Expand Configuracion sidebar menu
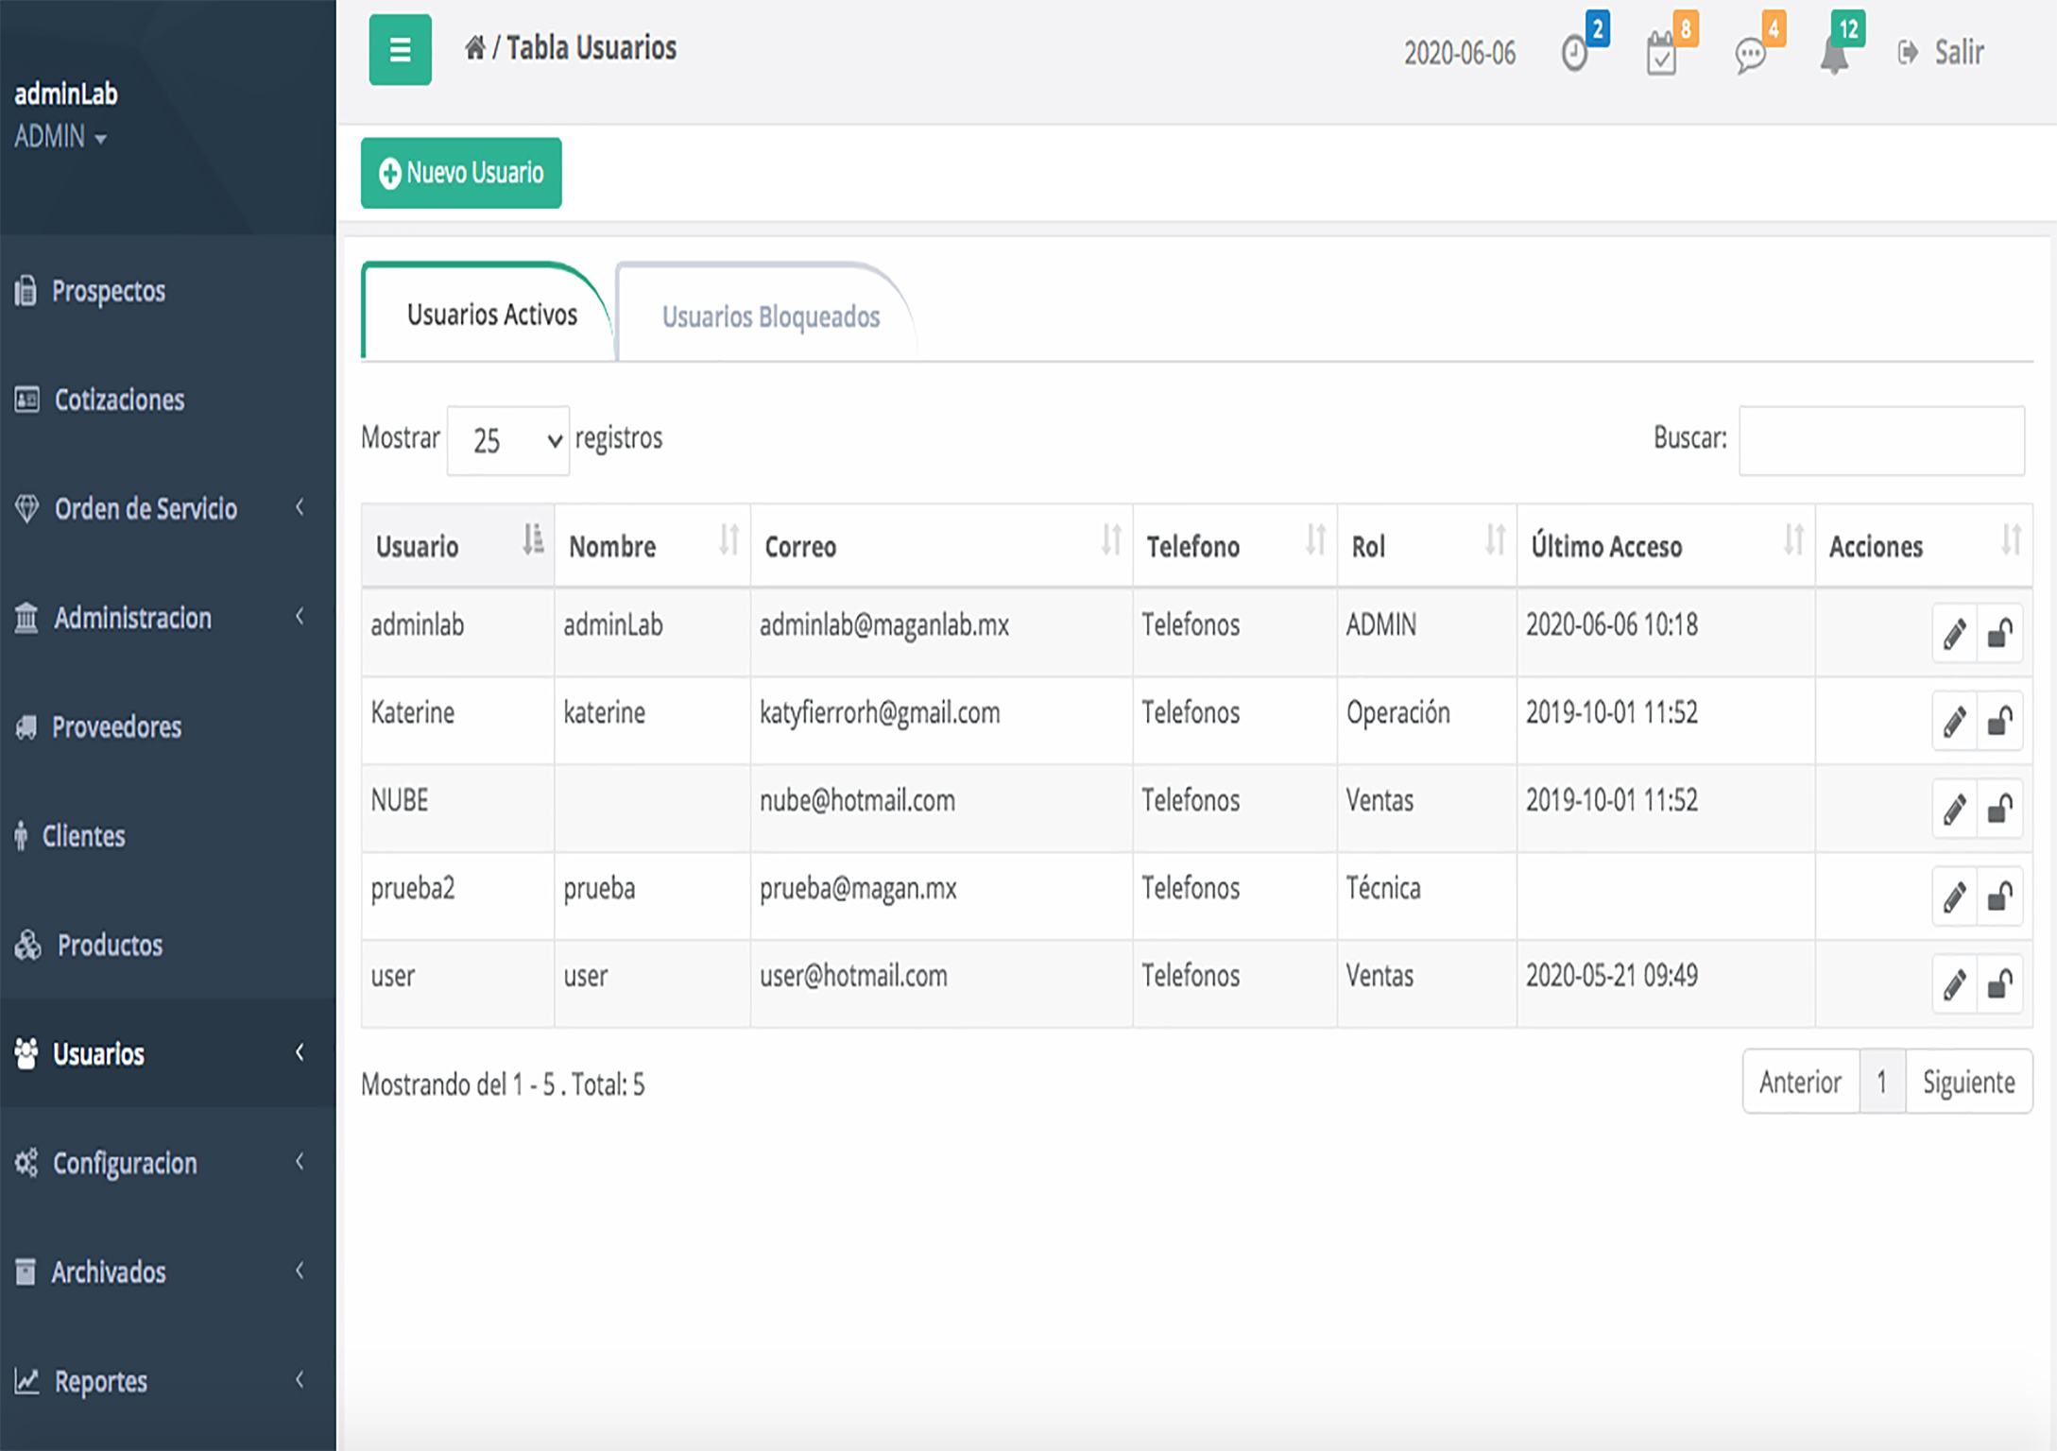The image size is (2057, 1451). (168, 1163)
